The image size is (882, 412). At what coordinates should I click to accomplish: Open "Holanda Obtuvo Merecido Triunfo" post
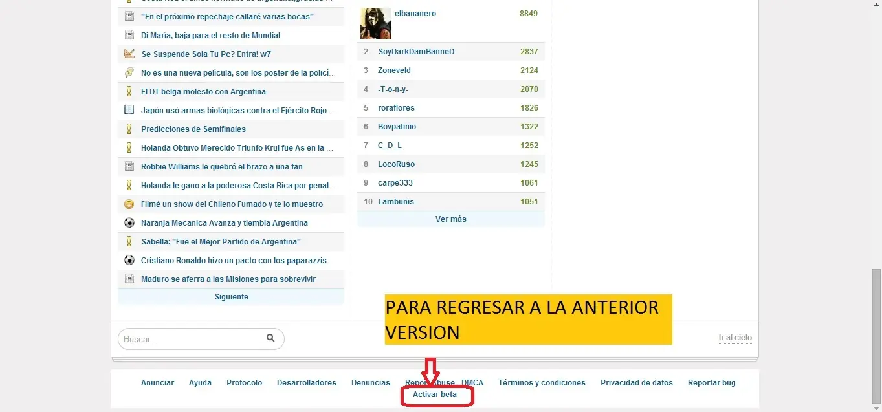click(237, 147)
